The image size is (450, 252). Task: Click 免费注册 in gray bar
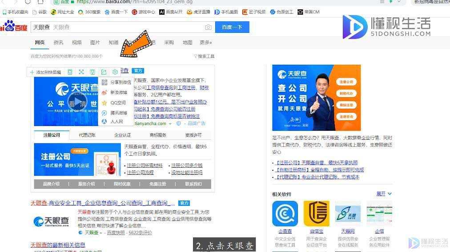158,184
